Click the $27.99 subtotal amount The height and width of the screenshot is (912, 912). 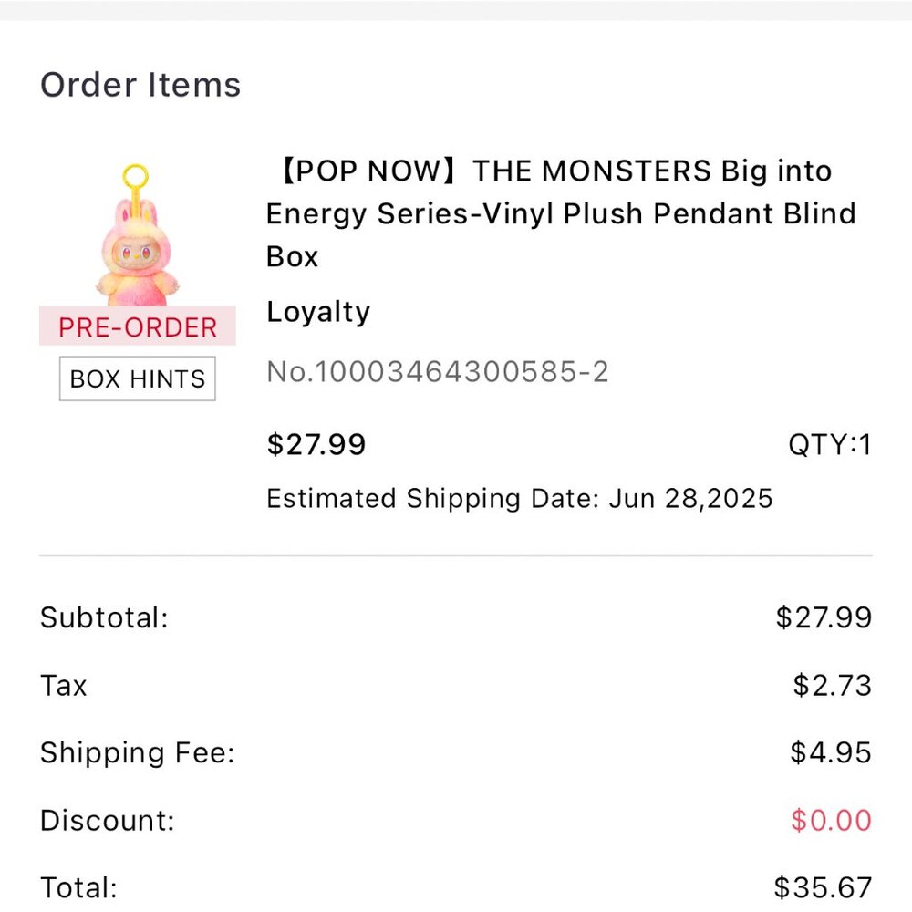(824, 617)
